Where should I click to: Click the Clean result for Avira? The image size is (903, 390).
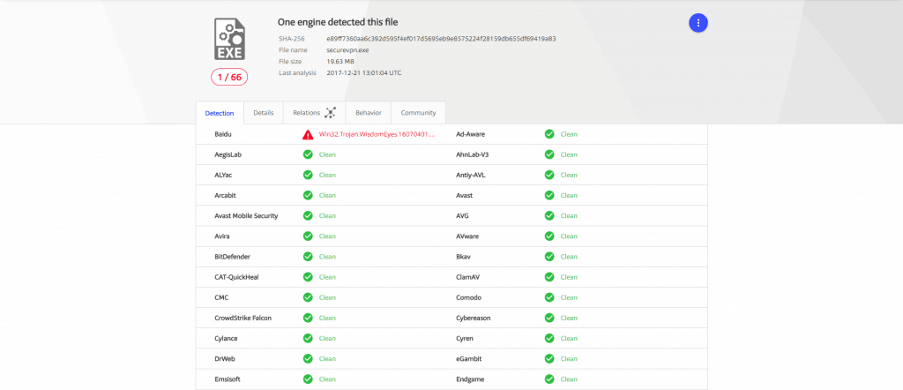coord(327,236)
